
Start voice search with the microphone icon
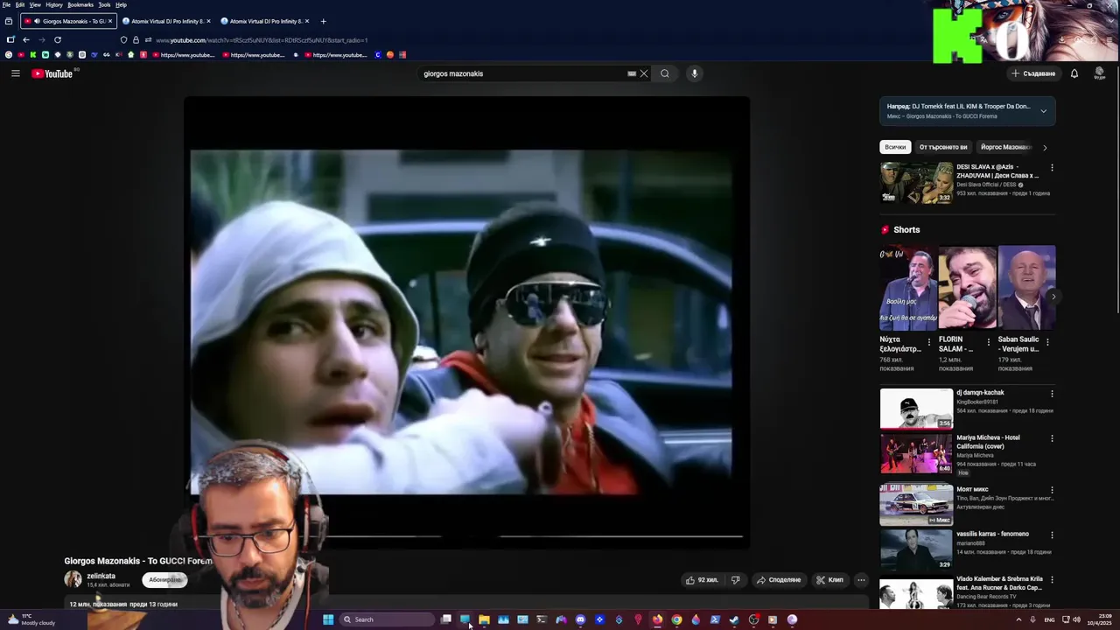tap(695, 73)
